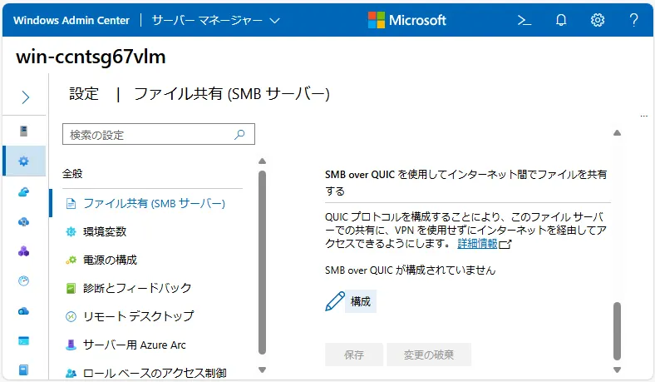
Task: Open the settings gear in header
Action: click(x=598, y=20)
